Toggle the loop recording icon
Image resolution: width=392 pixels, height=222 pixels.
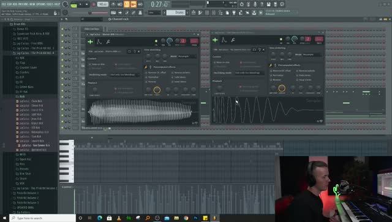coord(140,4)
